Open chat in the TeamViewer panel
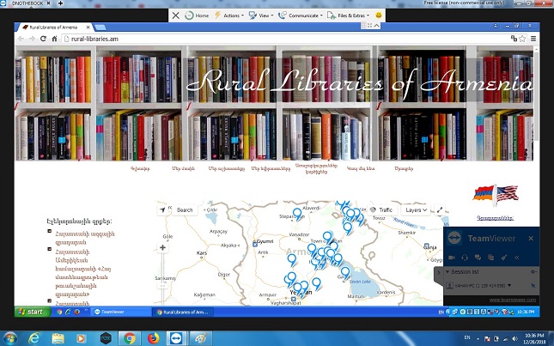Screen dimensions: 554x346 click(478, 258)
